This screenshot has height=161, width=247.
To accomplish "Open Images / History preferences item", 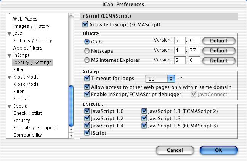I will pyautogui.click(x=31, y=26).
